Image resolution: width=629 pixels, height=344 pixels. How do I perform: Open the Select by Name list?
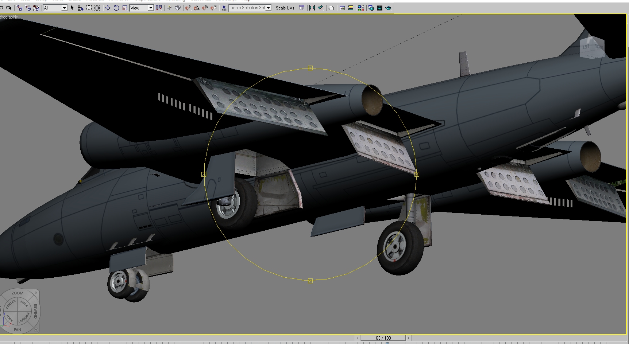pyautogui.click(x=80, y=8)
